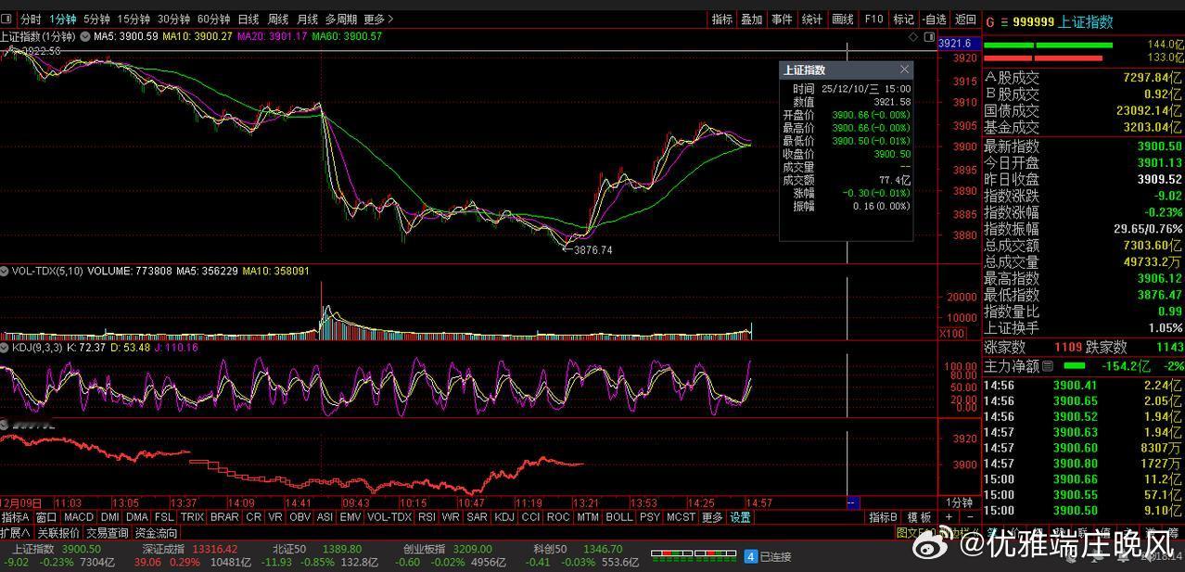Image resolution: width=1185 pixels, height=572 pixels.
Task: Open the MA indicator dropdown beside 上证指数(1分钟)
Action: 85,36
